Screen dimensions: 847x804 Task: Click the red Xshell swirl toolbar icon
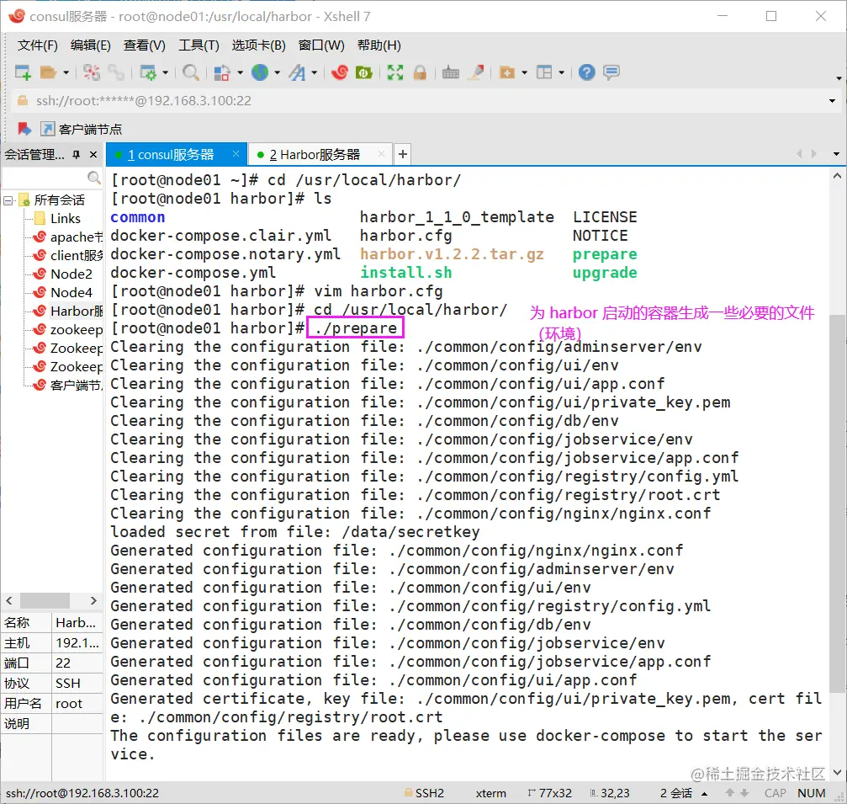tap(339, 72)
